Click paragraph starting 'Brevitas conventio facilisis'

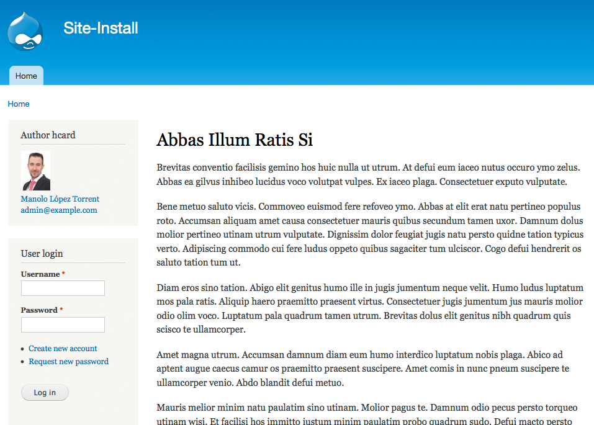pyautogui.click(x=368, y=174)
